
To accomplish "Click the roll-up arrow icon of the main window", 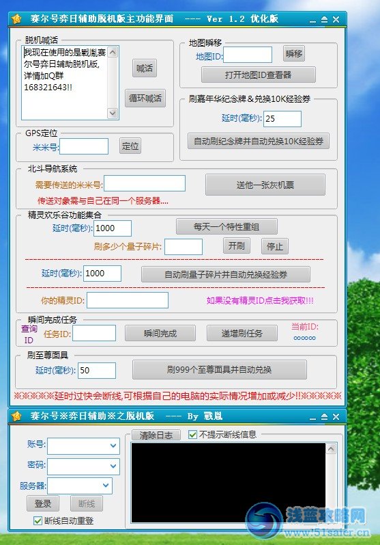I will coord(324,19).
